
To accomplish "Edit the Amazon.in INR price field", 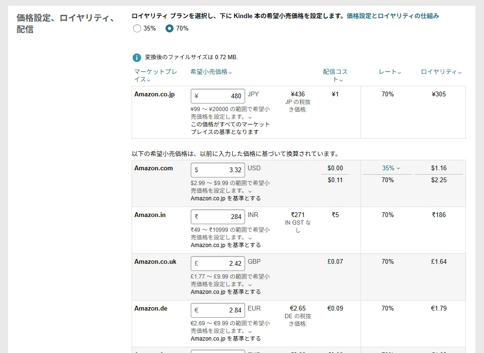I will pos(218,217).
